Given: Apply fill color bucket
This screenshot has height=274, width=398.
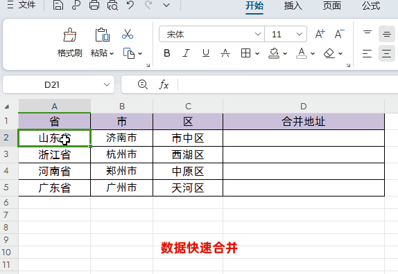Looking at the screenshot, I should 274,53.
